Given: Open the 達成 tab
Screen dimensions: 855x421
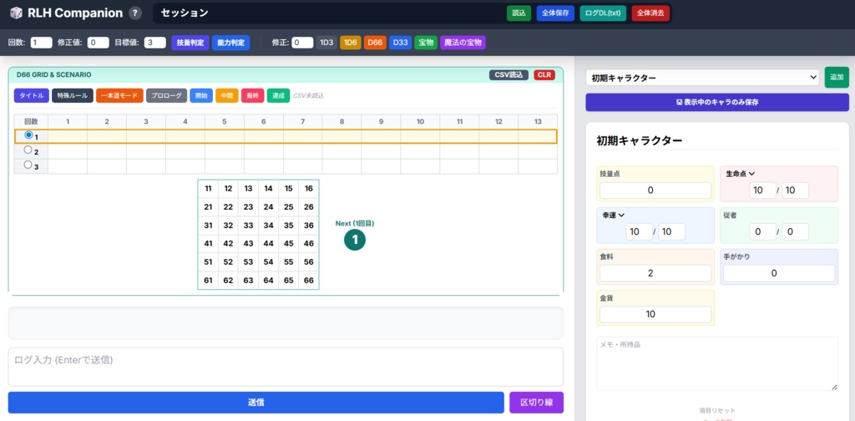Looking at the screenshot, I should point(278,95).
